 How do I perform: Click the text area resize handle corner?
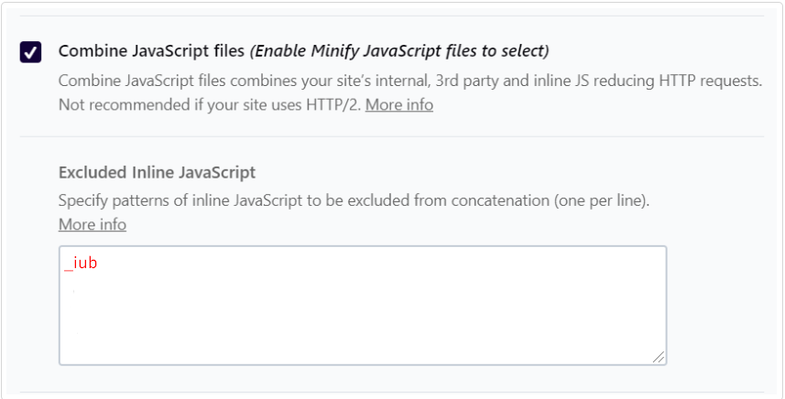[659, 358]
